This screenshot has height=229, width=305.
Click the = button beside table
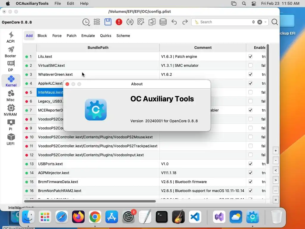pyautogui.click(x=276, y=200)
